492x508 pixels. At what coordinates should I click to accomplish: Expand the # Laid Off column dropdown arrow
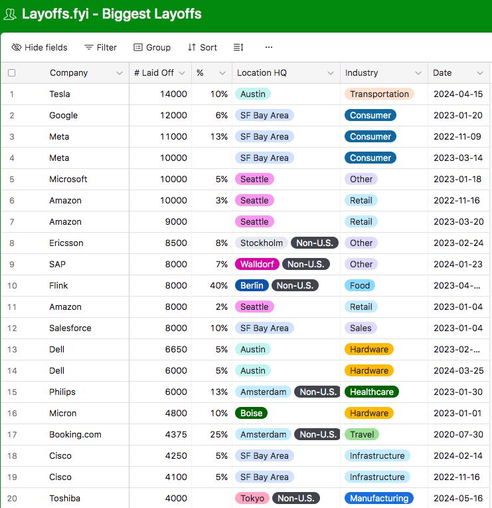pyautogui.click(x=182, y=73)
